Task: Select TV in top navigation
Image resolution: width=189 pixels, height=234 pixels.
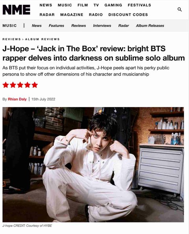Action: 96,5
